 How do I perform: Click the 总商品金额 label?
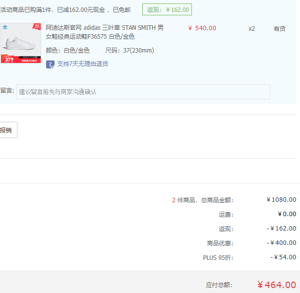click(x=217, y=200)
